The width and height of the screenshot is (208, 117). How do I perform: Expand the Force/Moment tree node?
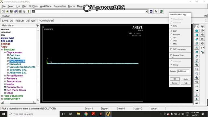pos(5,76)
